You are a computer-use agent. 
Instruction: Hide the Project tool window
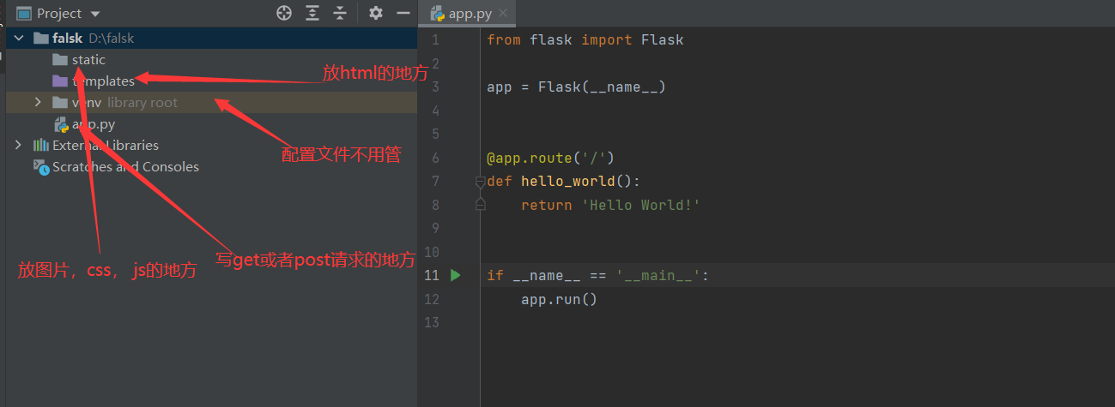click(x=403, y=13)
